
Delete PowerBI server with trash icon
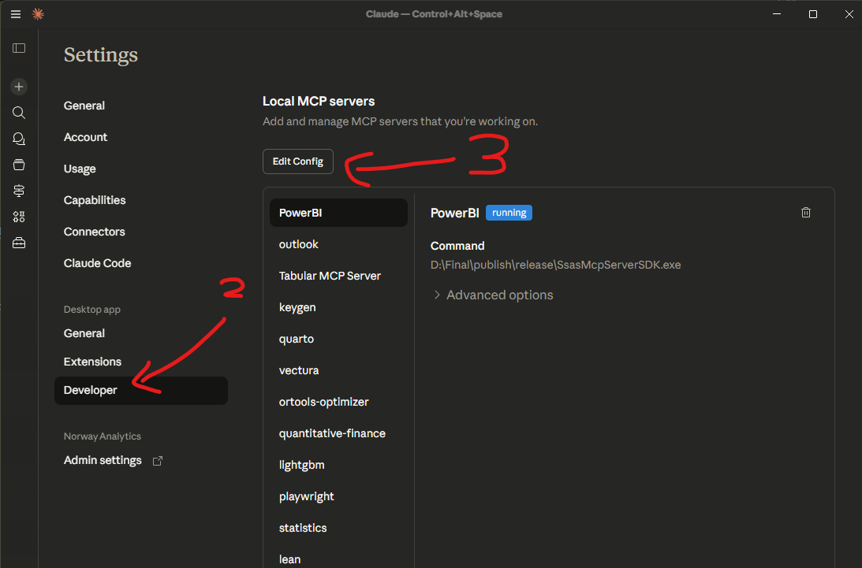pos(805,213)
